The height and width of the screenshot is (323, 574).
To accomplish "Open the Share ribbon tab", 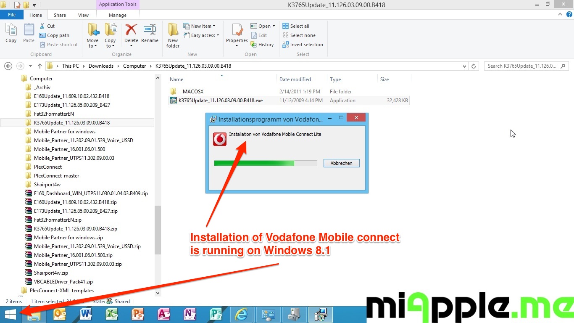I will tap(60, 15).
